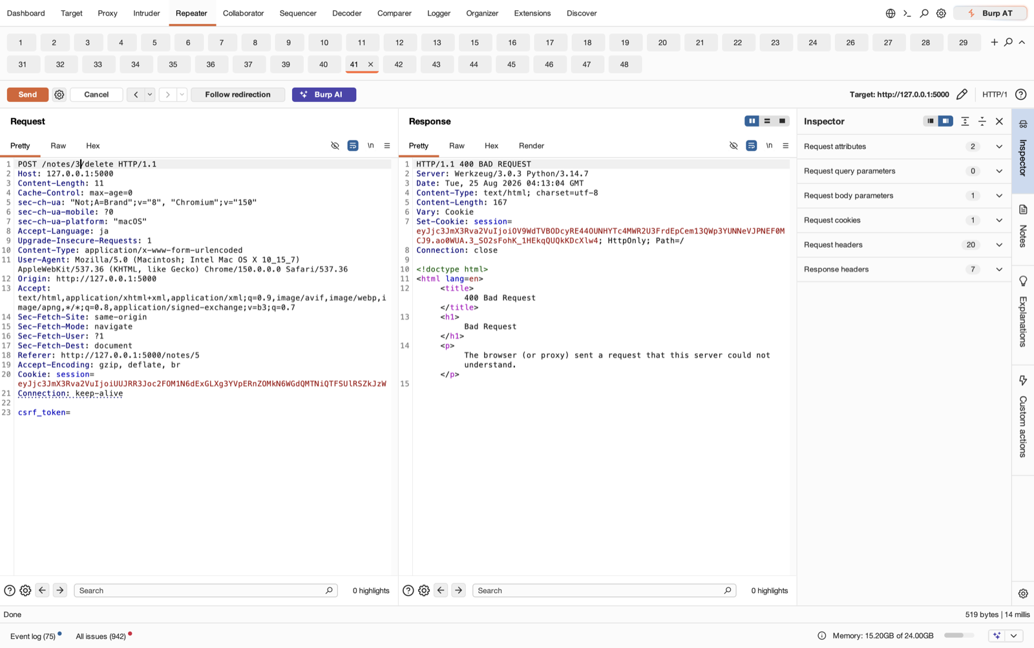Image resolution: width=1034 pixels, height=648 pixels.
Task: Click the Burp AI button
Action: tap(324, 95)
